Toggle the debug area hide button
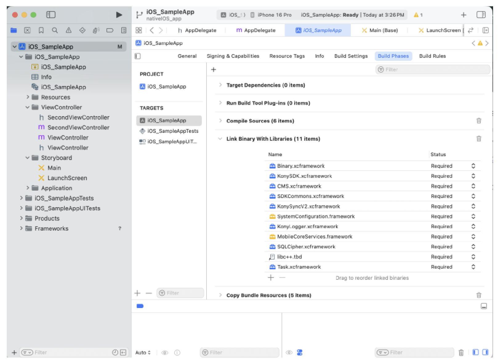 [484, 306]
